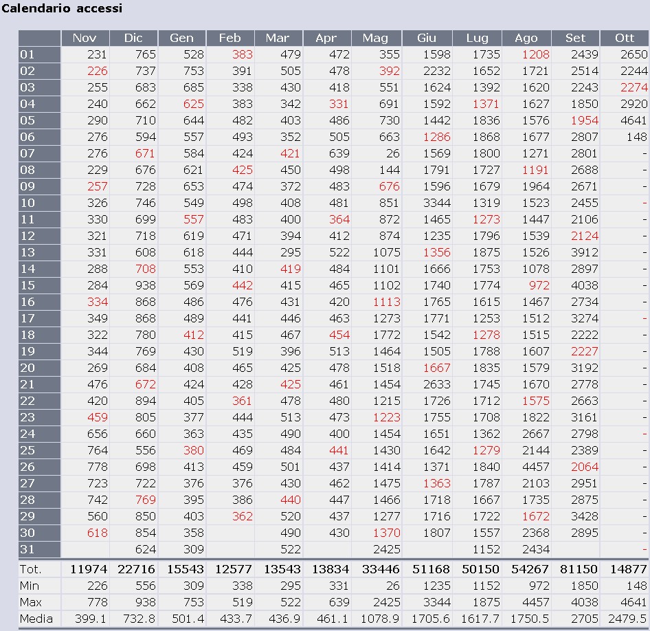This screenshot has width=650, height=631.
Task: Select the Min row label
Action: pos(29,586)
